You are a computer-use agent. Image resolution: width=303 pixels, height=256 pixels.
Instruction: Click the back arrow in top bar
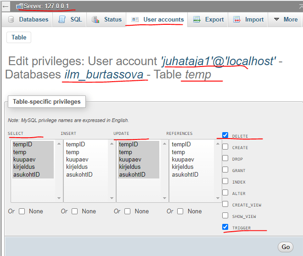coord(6,6)
